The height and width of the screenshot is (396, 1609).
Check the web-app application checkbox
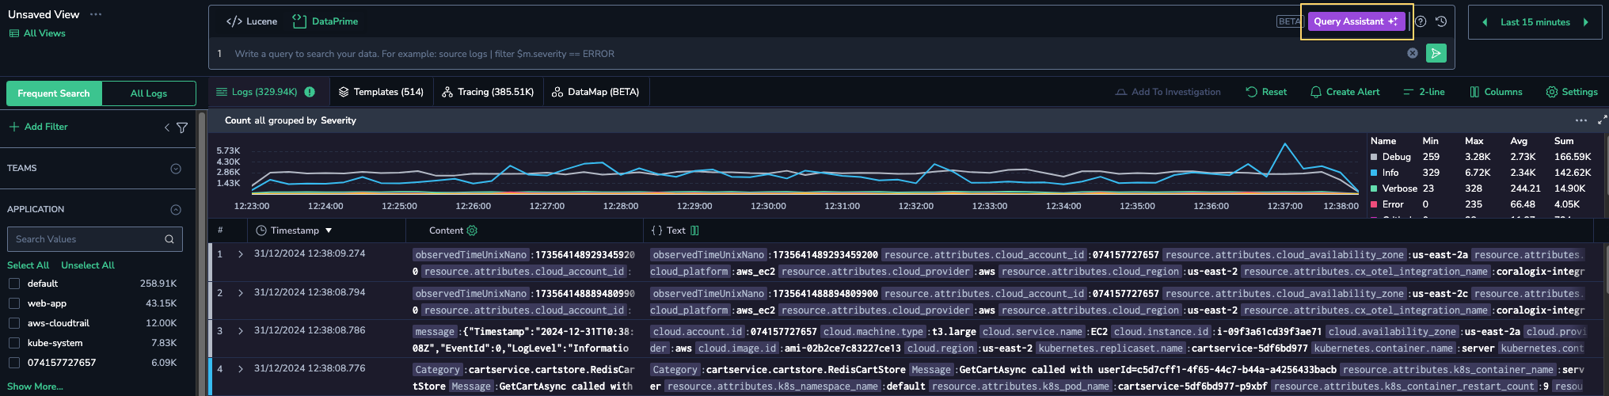[13, 303]
